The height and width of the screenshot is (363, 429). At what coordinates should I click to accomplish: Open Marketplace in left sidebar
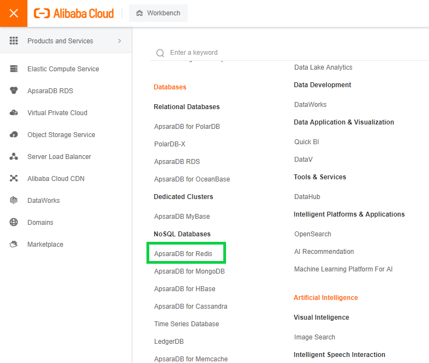click(x=46, y=245)
